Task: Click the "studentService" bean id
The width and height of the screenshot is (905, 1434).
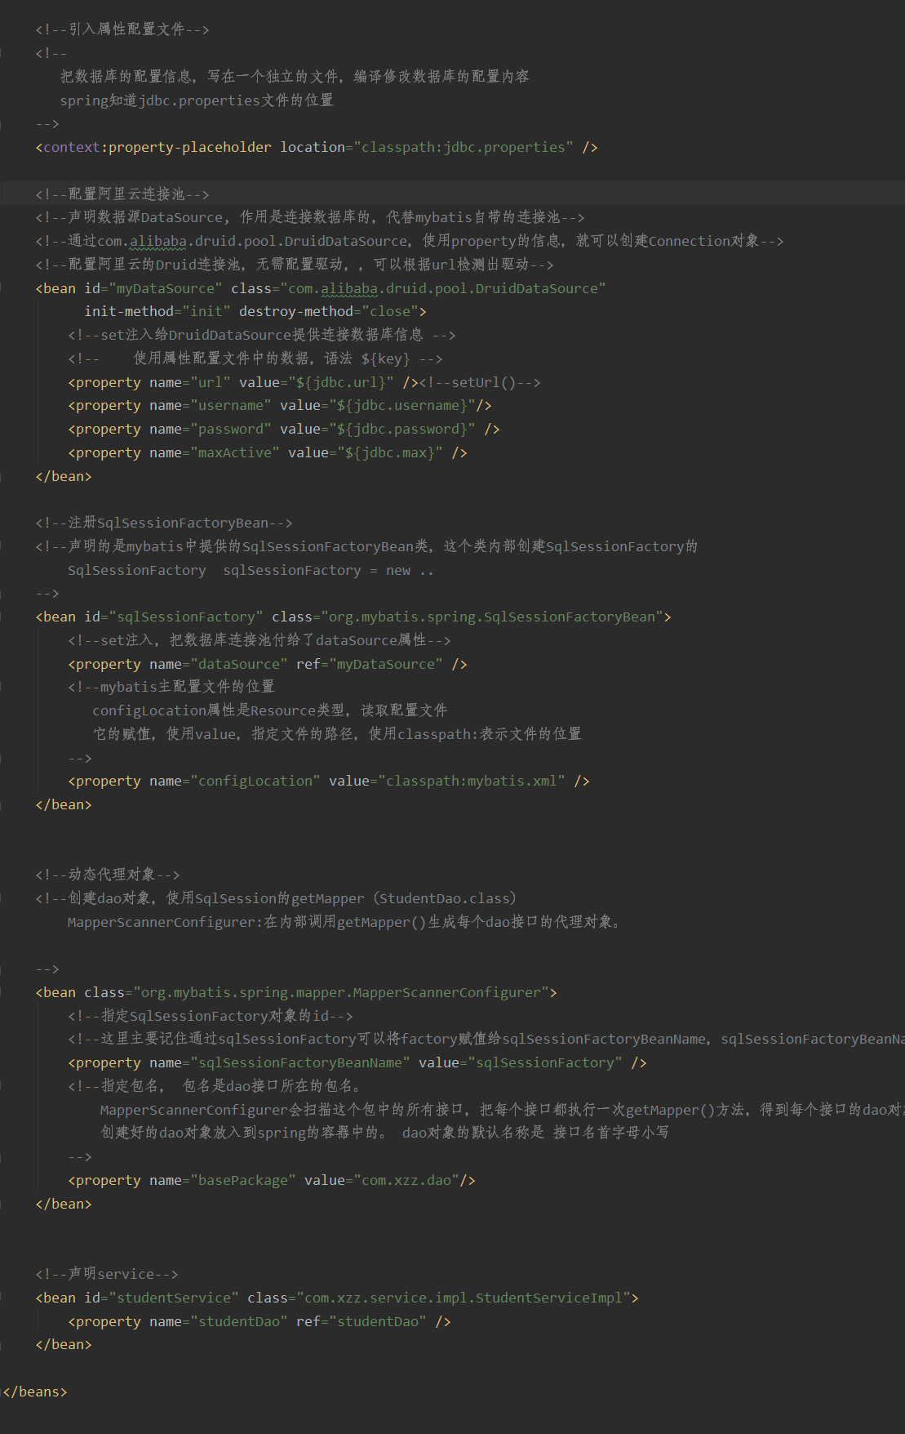Action: 173,1298
